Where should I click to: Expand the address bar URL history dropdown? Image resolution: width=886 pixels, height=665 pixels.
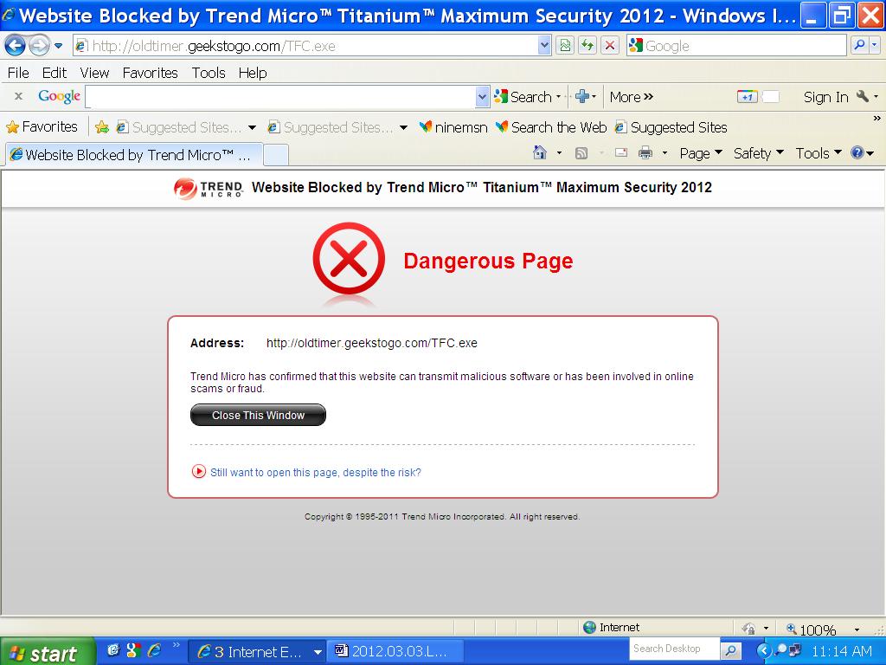coord(545,46)
